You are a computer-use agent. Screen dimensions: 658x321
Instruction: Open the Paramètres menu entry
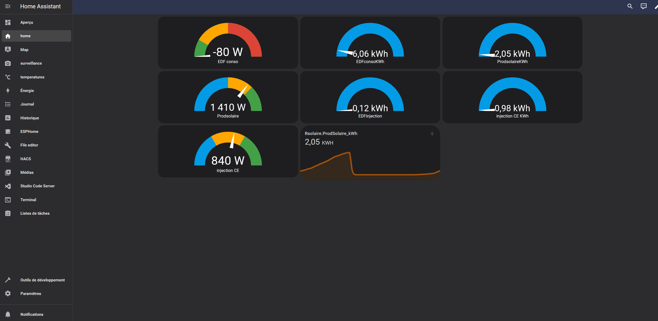click(37, 293)
